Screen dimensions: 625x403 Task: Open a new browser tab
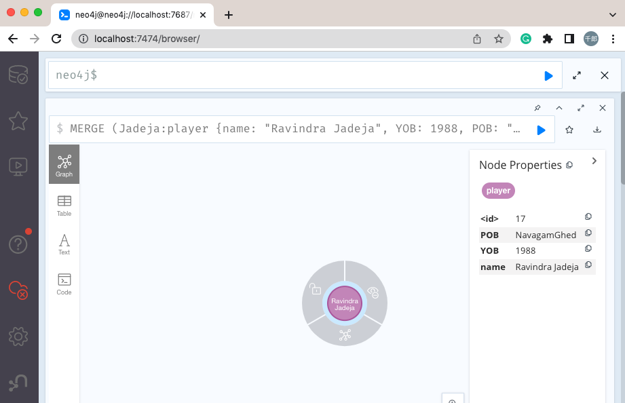(229, 15)
